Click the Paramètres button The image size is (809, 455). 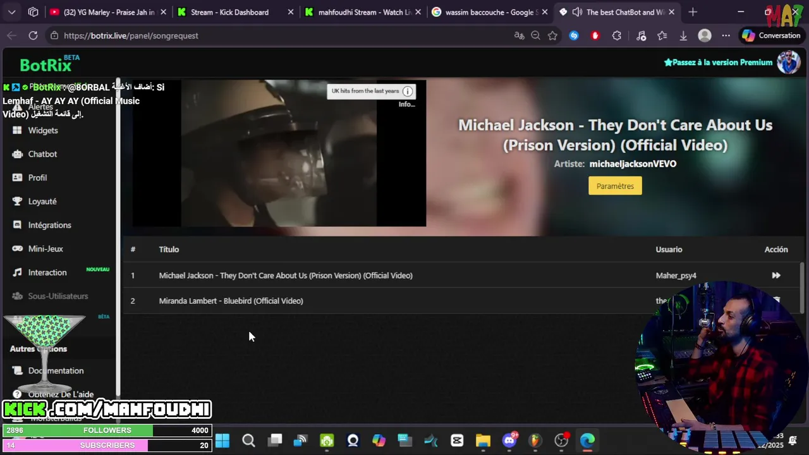tap(615, 186)
